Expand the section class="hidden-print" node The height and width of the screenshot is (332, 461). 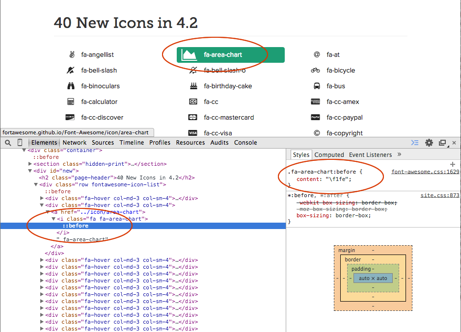pos(30,164)
